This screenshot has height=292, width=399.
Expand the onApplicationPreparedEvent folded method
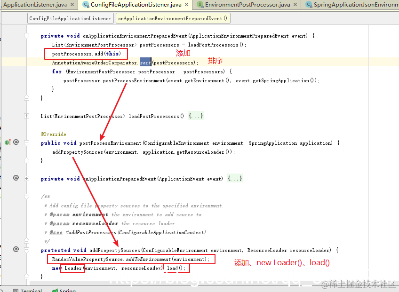point(26,178)
